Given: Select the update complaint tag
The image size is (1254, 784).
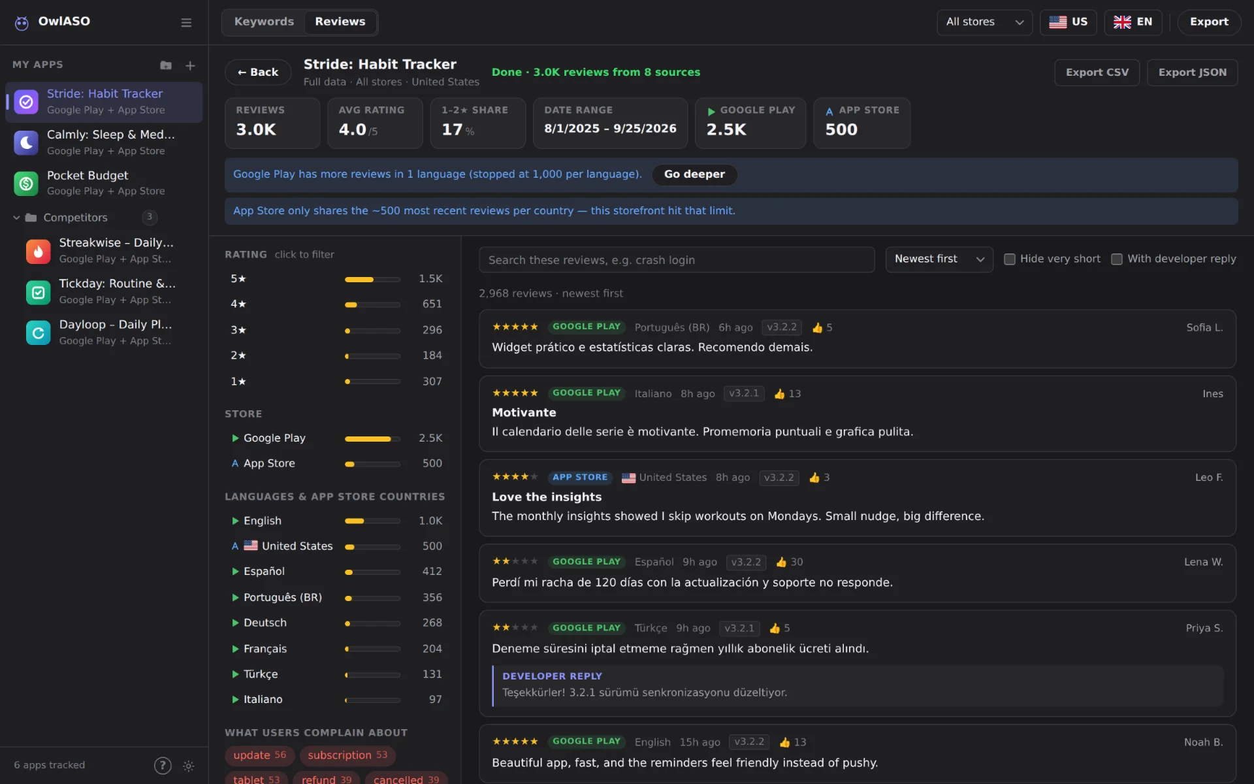Looking at the screenshot, I should tap(259, 755).
